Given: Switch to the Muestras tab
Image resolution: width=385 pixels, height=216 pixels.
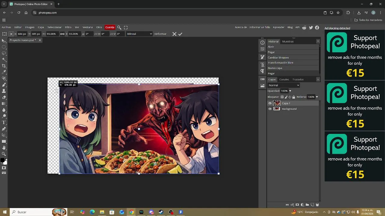Looking at the screenshot, I should coord(288,41).
